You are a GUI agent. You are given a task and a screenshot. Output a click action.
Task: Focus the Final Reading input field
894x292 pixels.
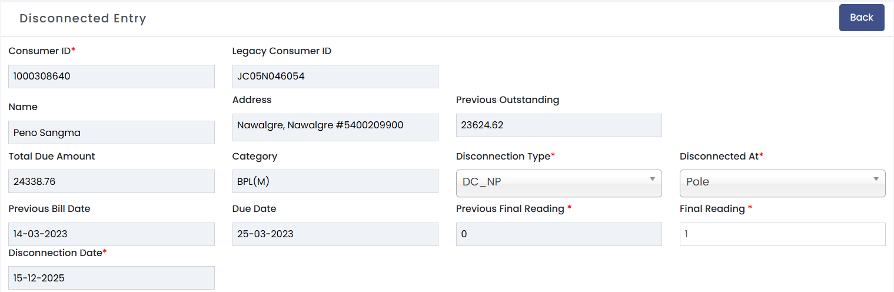coord(782,234)
